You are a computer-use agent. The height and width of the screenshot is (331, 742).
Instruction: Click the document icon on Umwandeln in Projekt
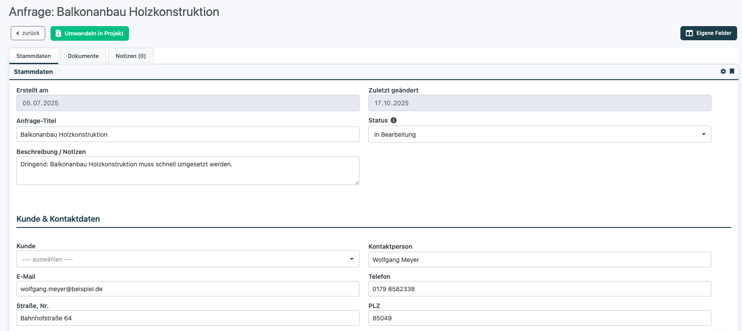coord(58,34)
